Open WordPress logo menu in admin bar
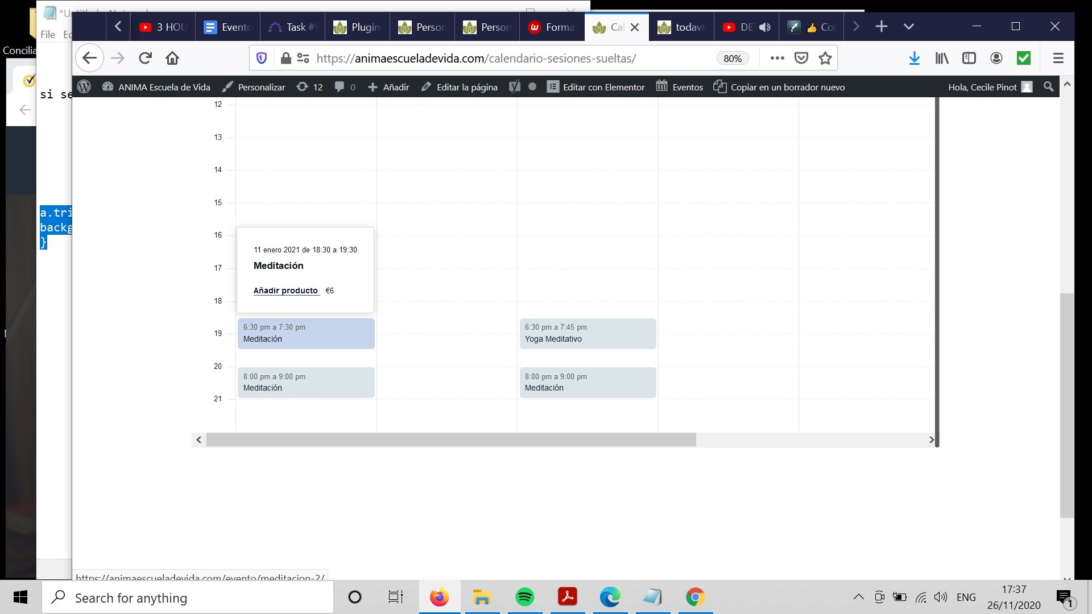Viewport: 1092px width, 614px height. [84, 87]
